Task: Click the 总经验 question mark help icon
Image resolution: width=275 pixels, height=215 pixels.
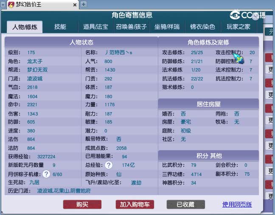Action: point(109,165)
